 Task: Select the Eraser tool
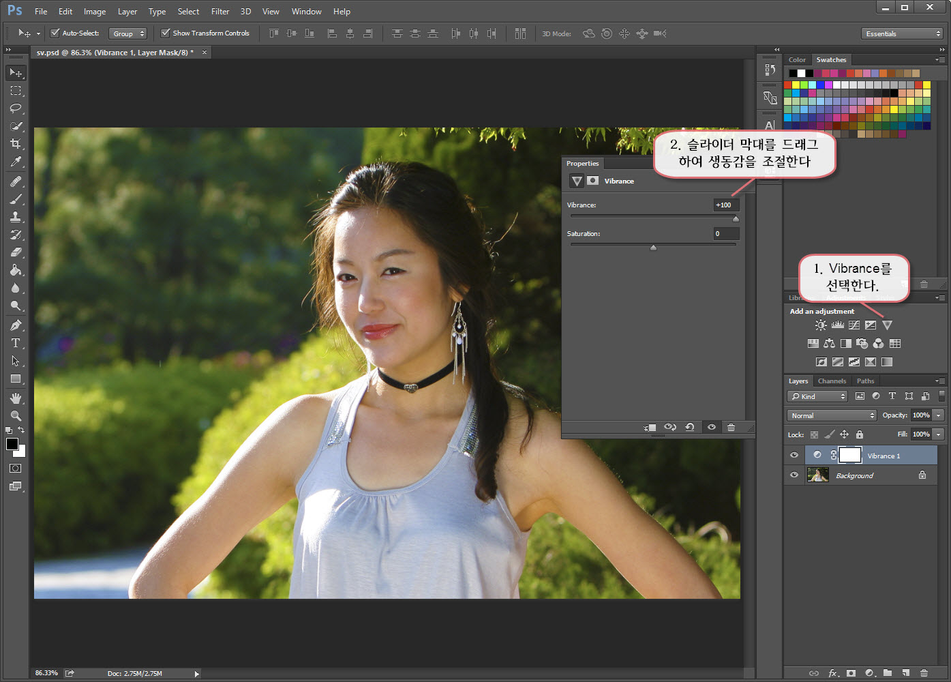pos(16,252)
